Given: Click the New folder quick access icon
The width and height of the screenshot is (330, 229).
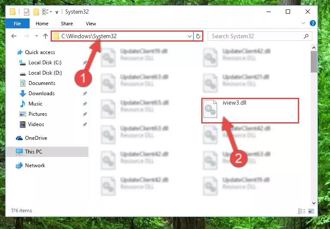Looking at the screenshot, I should tap(36, 12).
